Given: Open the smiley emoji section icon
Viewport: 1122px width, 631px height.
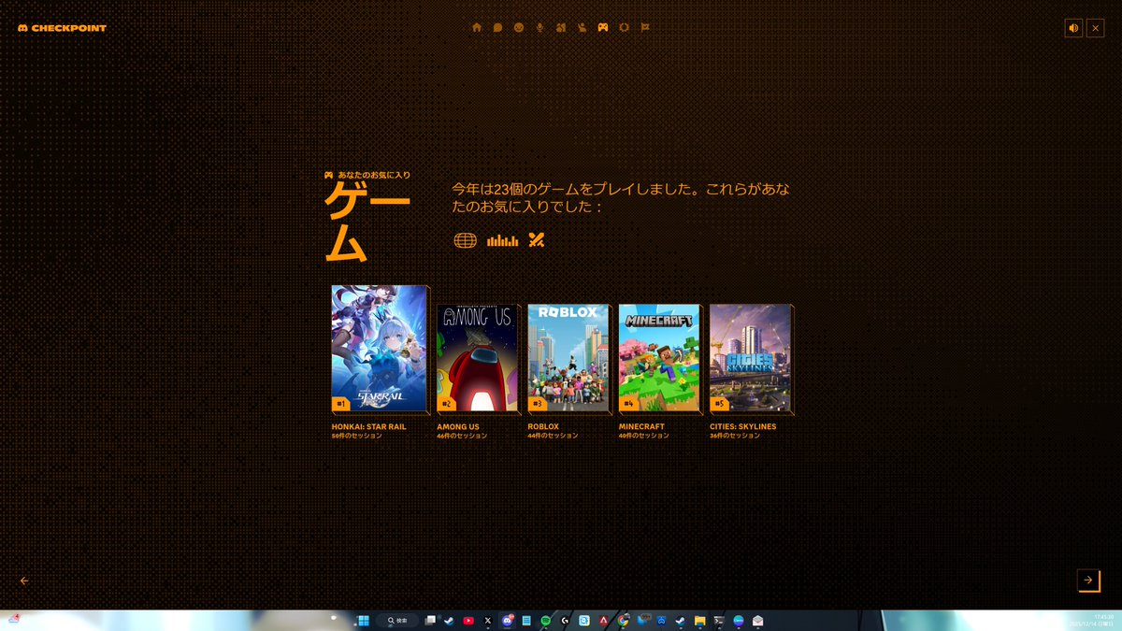Looking at the screenshot, I should click(x=519, y=27).
